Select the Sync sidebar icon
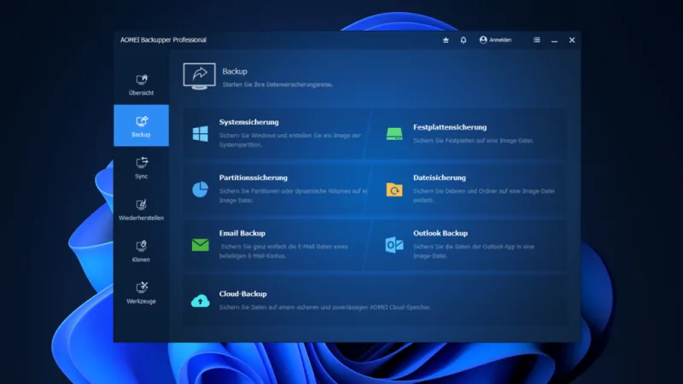This screenshot has height=384, width=683. pos(141,168)
